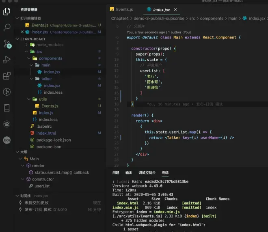
Task: Click the userList: [ line in editor
Action: (x=152, y=71)
